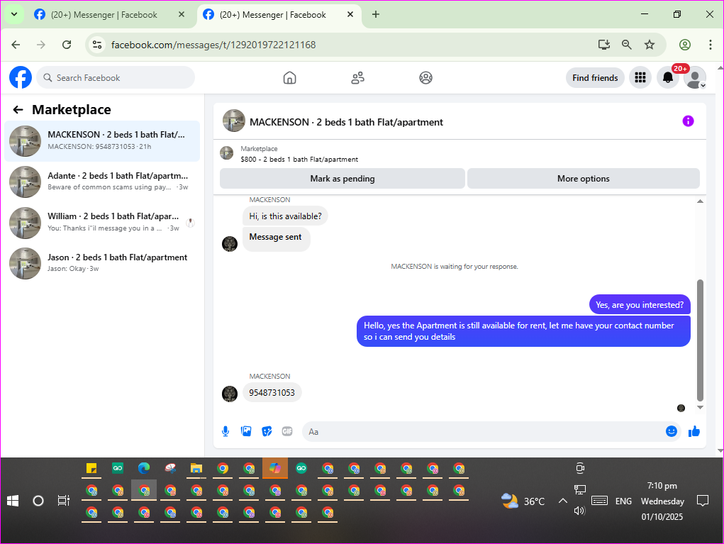Click the chat scrollbar thumb

[x=700, y=340]
